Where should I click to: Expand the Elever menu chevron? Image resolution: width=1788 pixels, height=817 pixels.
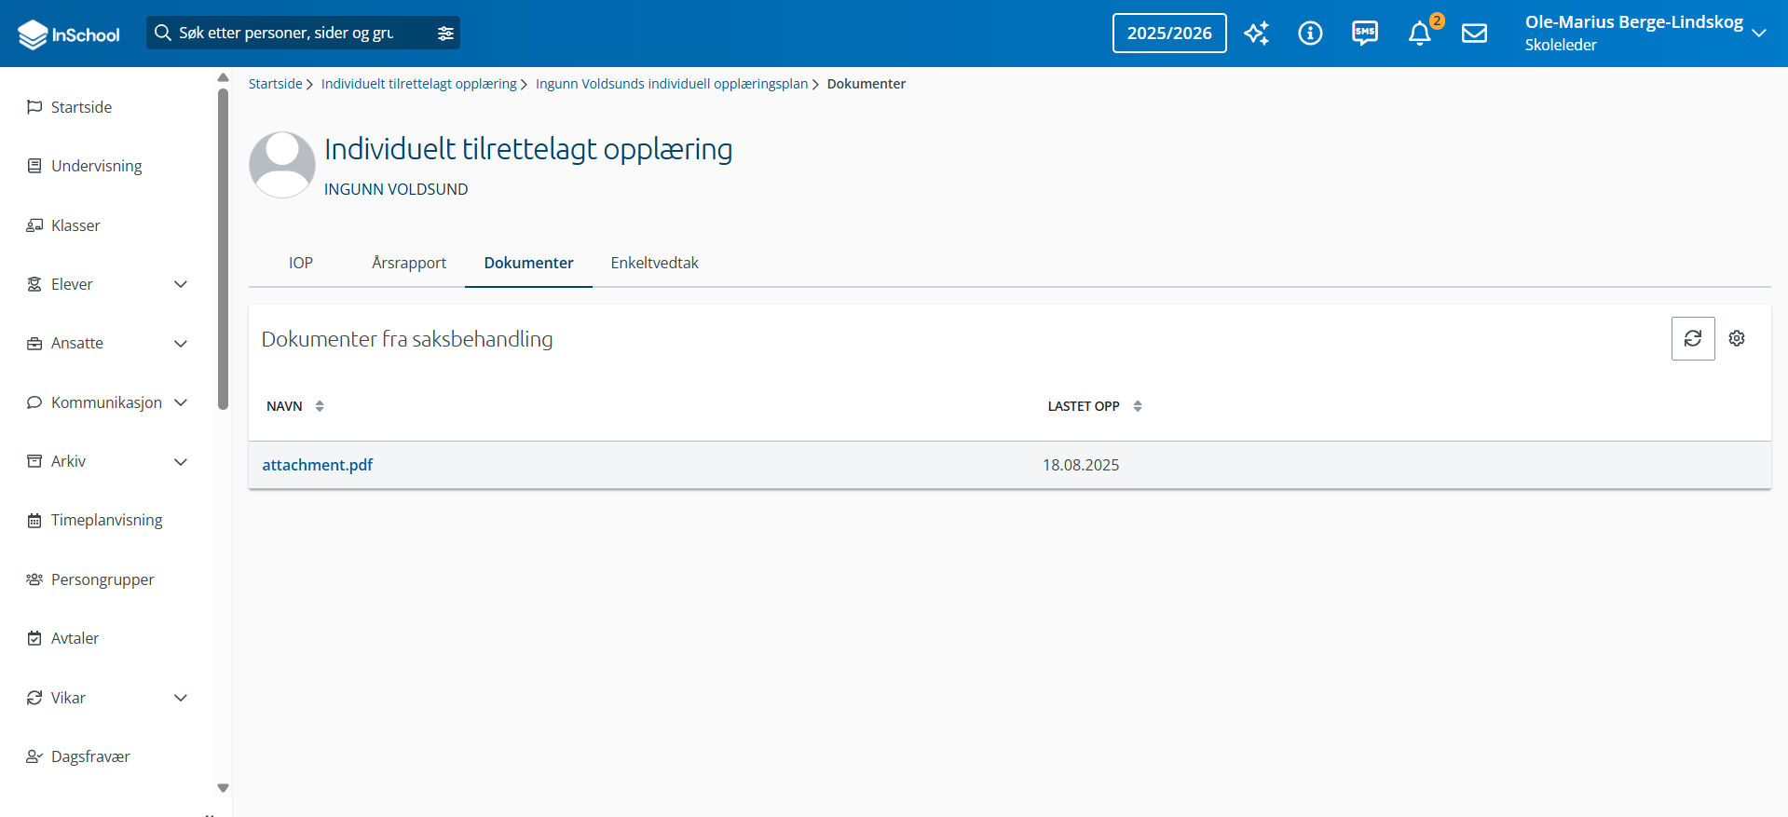[x=181, y=284]
